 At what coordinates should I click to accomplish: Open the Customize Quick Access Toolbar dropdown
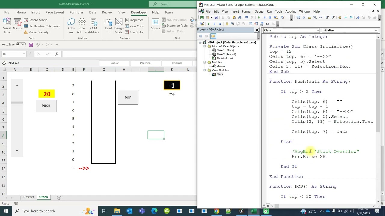coord(57,44)
